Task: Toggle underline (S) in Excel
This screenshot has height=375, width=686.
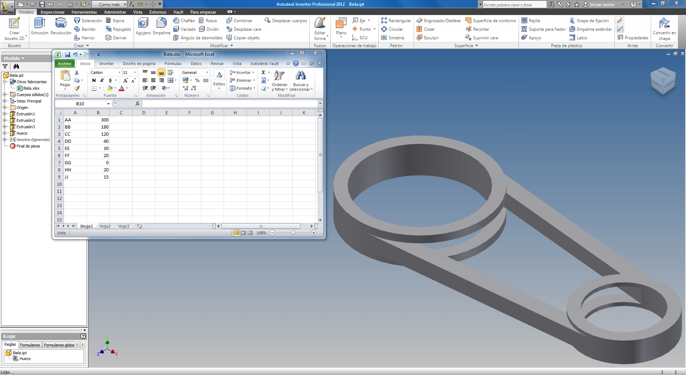Action: click(110, 80)
